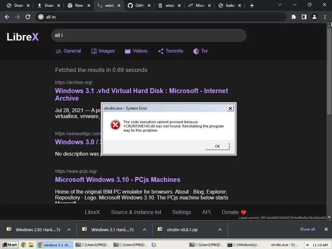Click the Donate heart link
Screen dimensions: 332x249
(234, 212)
